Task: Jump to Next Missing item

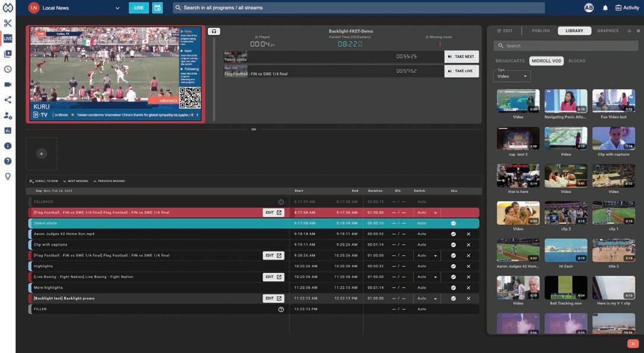Action: [x=75, y=181]
